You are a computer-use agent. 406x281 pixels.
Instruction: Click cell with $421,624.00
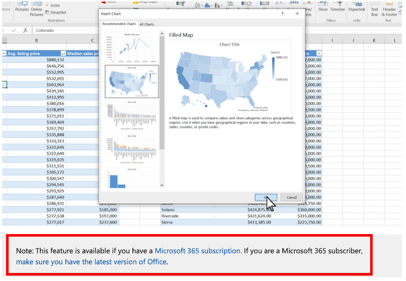(x=243, y=216)
